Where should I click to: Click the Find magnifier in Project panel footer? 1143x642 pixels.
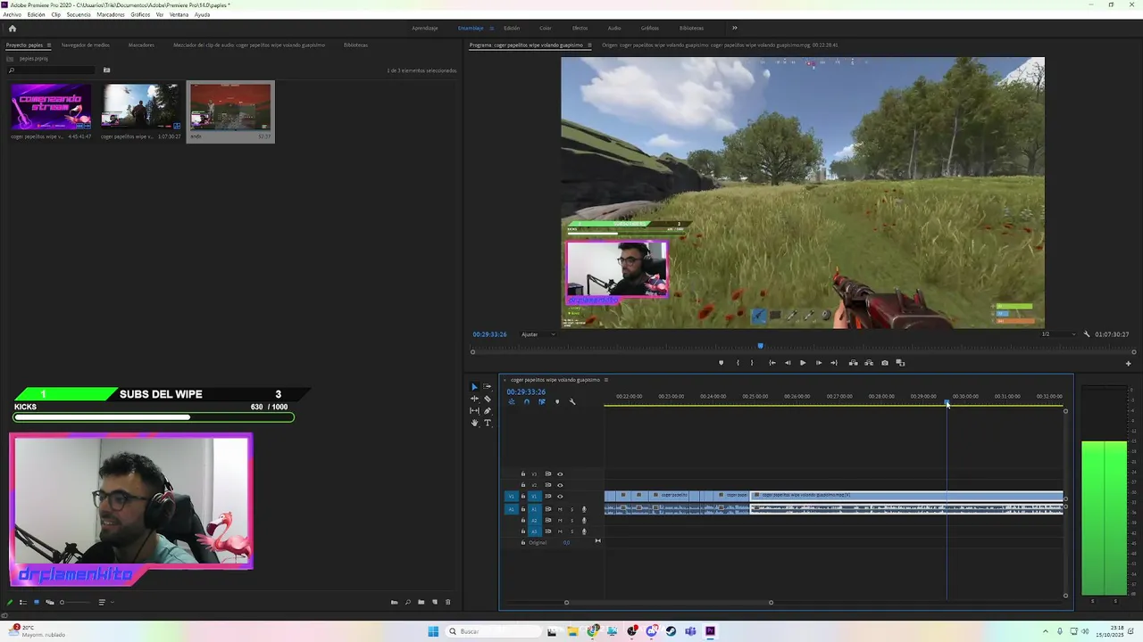click(407, 602)
